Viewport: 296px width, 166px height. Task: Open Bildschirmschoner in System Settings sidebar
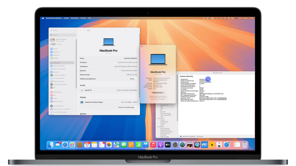[58, 69]
